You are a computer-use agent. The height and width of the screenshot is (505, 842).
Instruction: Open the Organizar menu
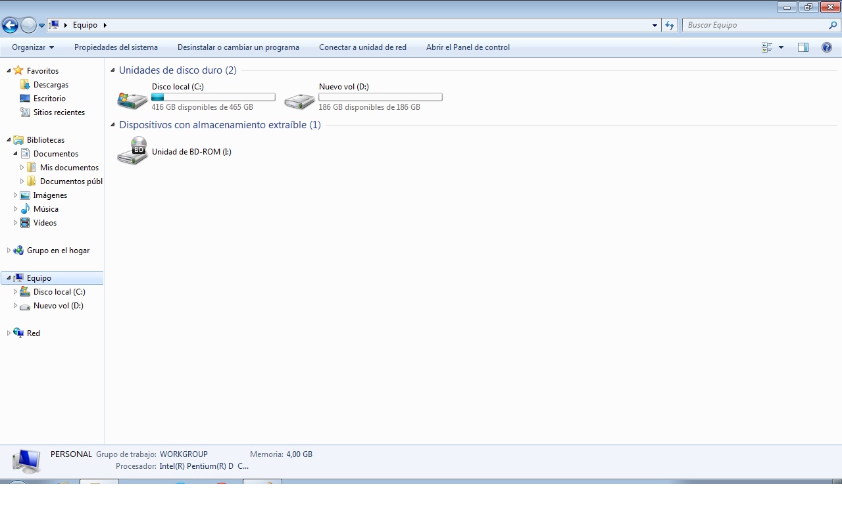tap(33, 47)
